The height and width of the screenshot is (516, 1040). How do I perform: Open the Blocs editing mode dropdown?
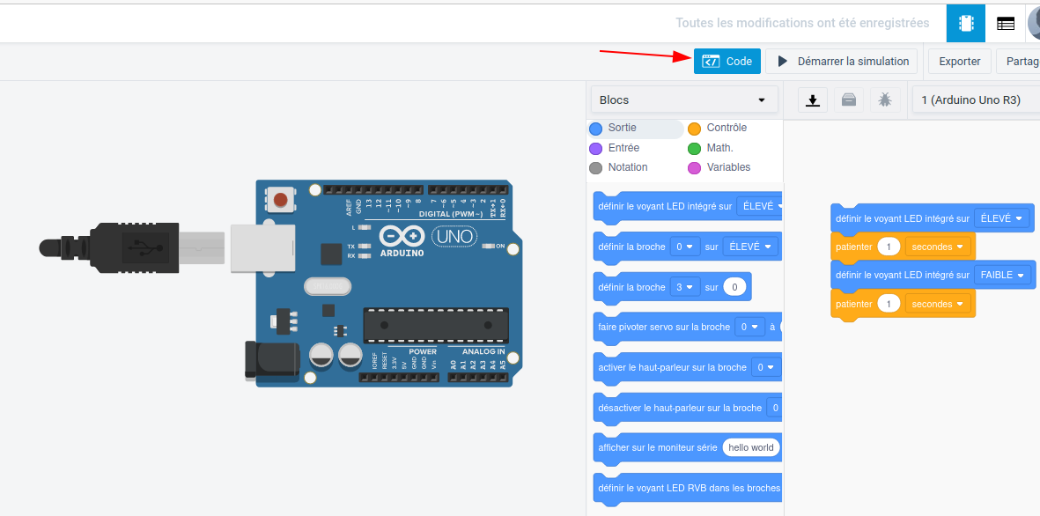[x=683, y=100]
